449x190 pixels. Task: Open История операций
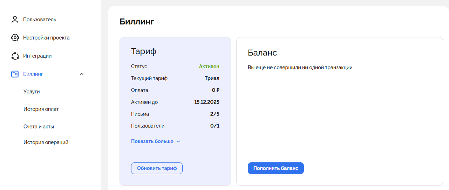tap(46, 142)
